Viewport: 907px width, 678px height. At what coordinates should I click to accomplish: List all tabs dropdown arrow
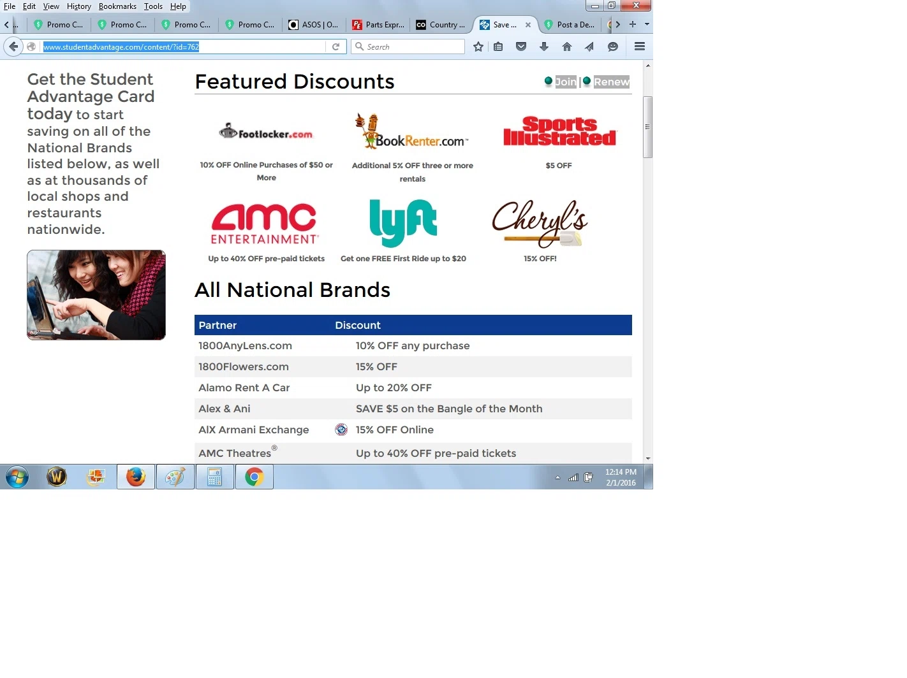647,24
